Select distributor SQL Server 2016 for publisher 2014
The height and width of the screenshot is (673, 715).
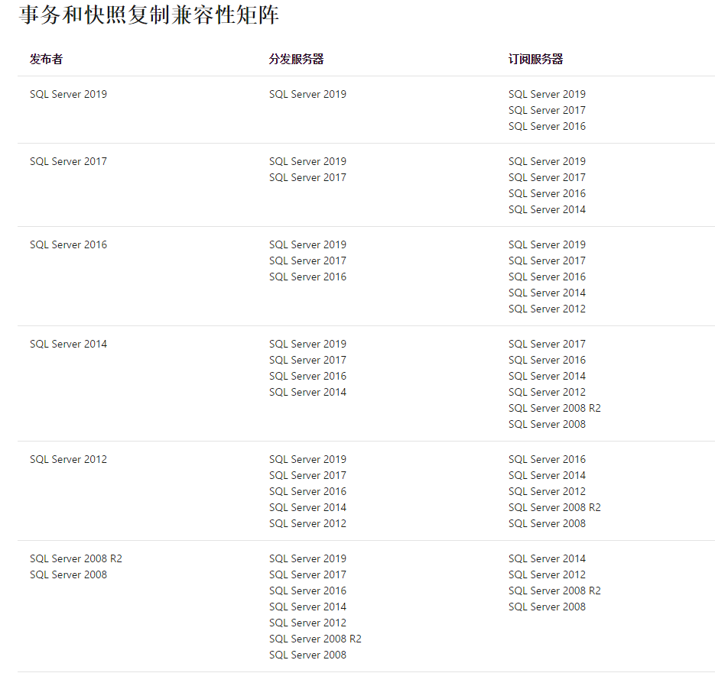coord(308,377)
